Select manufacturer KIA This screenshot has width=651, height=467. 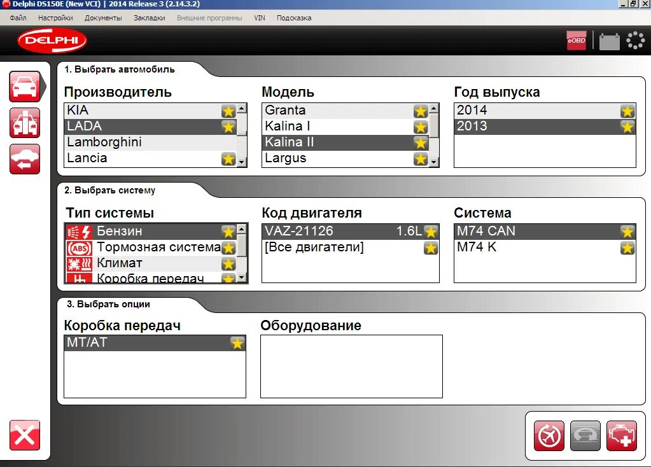coord(150,111)
